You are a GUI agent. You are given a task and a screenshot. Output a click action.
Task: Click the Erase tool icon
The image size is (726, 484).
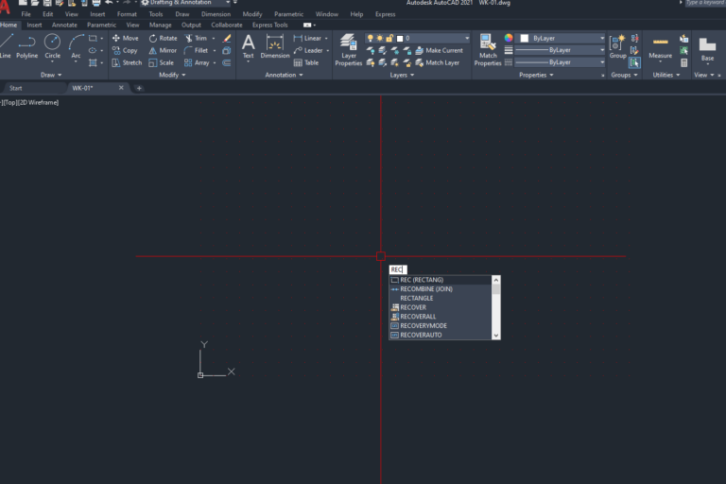pos(227,38)
